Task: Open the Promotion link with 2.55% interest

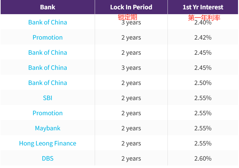Action: point(48,113)
